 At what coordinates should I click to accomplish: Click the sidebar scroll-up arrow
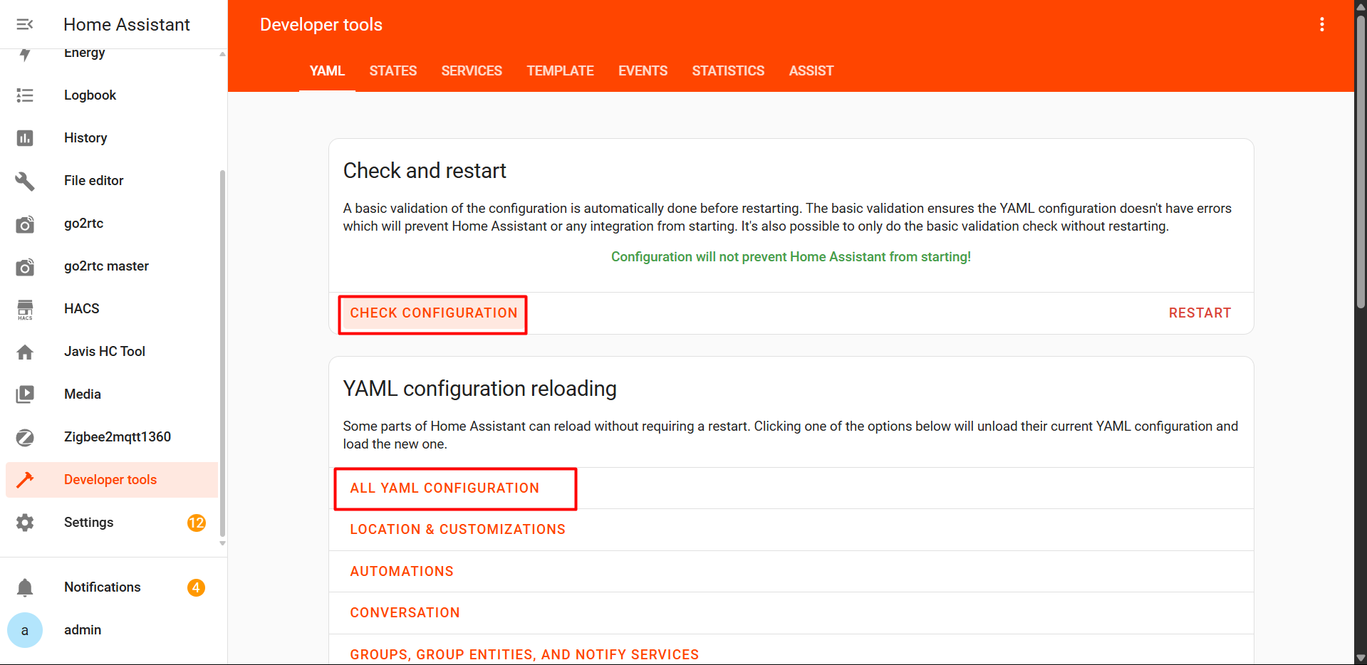point(222,54)
